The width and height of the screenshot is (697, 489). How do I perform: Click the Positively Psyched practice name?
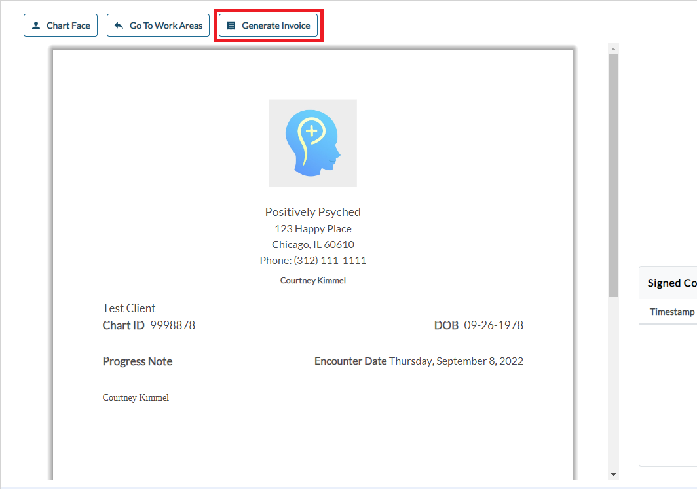click(312, 212)
